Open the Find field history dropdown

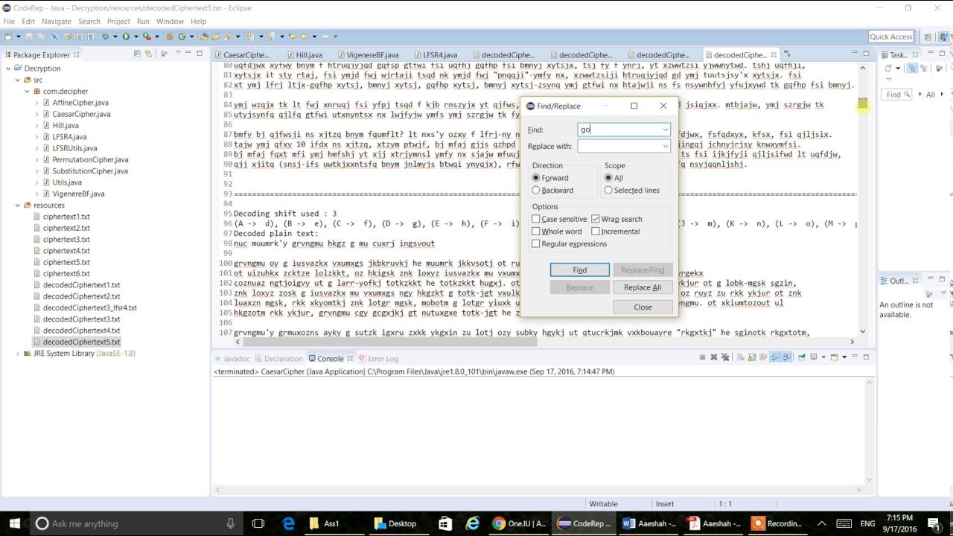click(x=665, y=130)
